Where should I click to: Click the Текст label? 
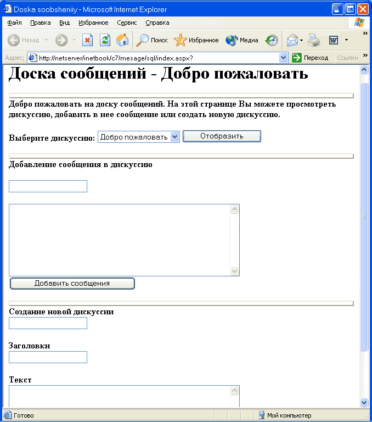[x=20, y=380]
